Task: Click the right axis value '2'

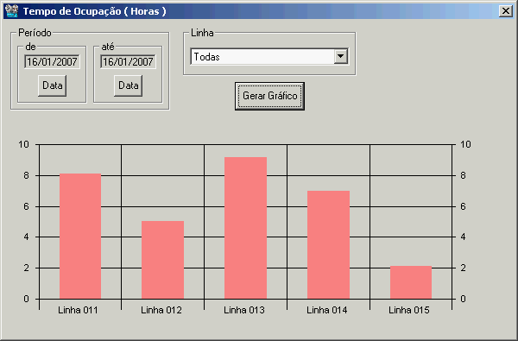Action: 463,268
